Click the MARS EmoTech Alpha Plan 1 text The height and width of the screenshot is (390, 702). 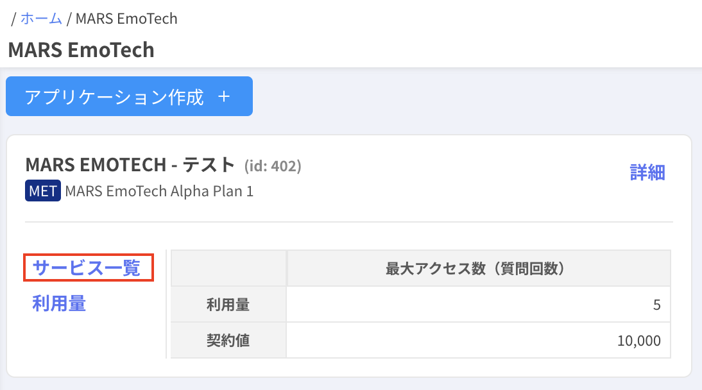pos(159,191)
